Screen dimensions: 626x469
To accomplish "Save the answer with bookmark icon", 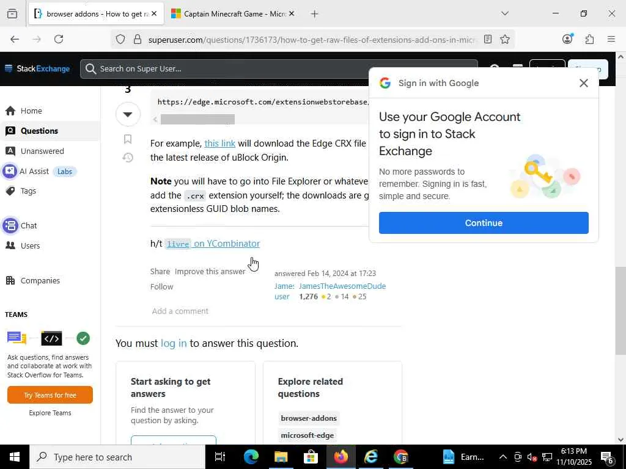I will coord(128,139).
